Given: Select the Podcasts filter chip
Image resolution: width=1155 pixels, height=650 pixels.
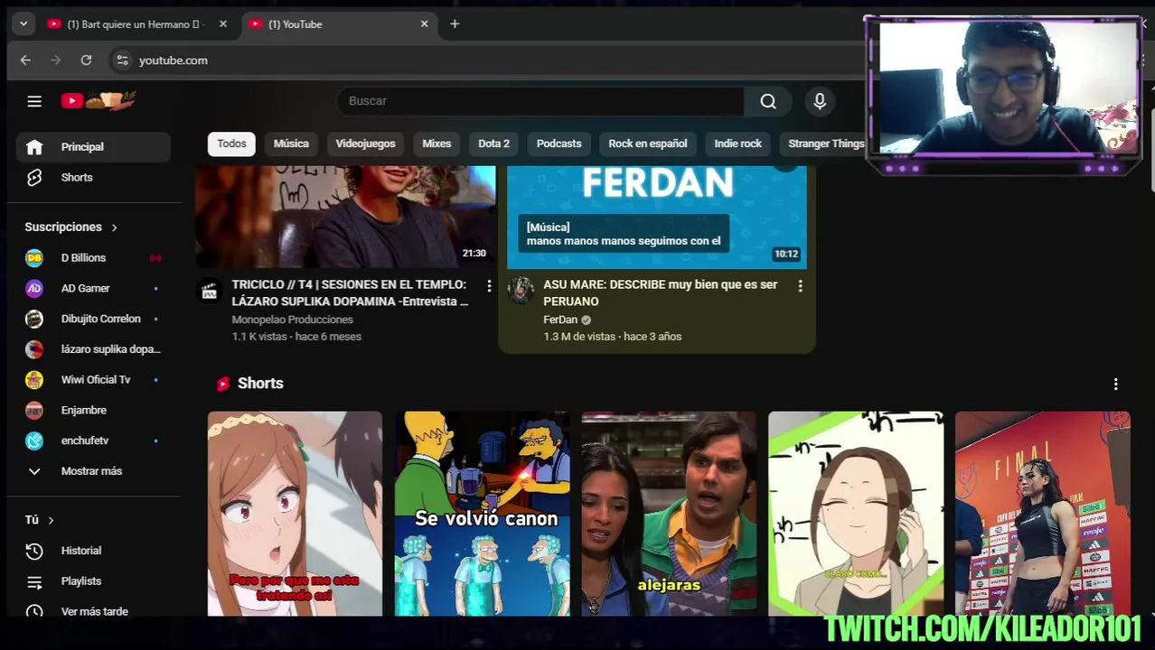Looking at the screenshot, I should pos(559,144).
